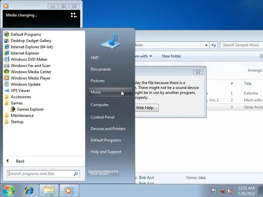Viewport: 263px width, 197px height.
Task: Sort by the # column header
Action: pos(232,84)
